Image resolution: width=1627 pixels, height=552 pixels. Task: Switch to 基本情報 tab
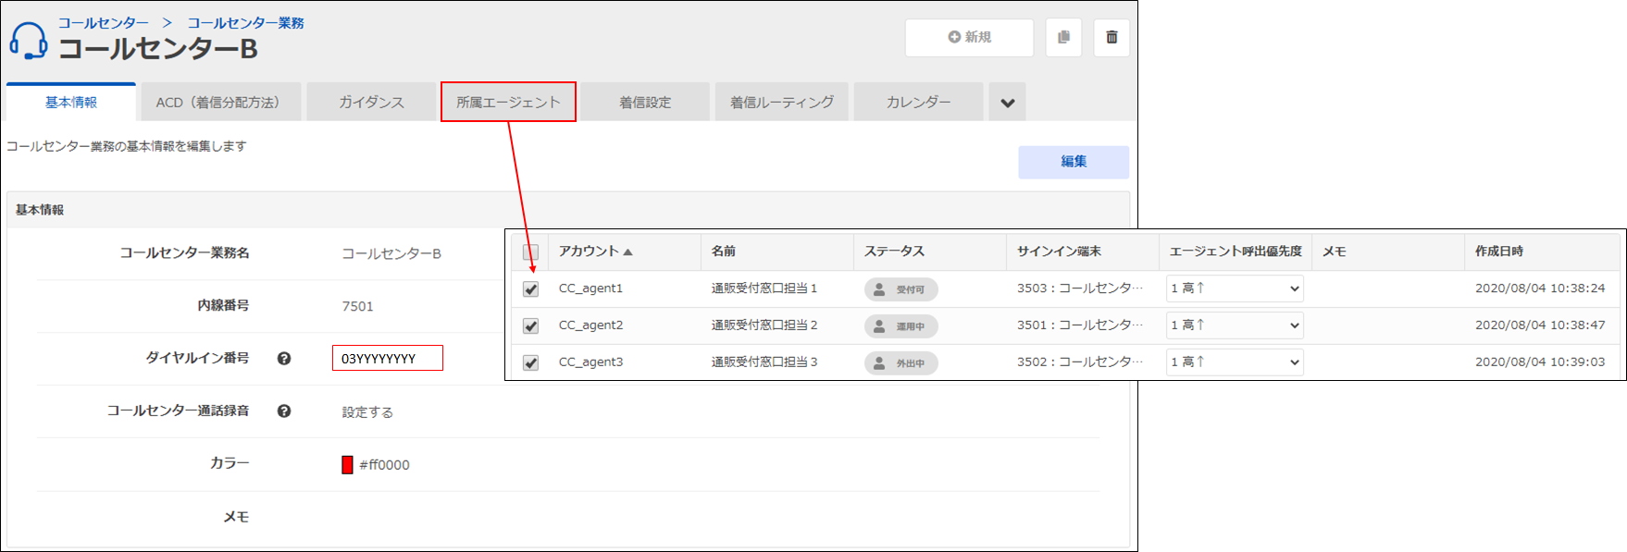click(x=71, y=103)
